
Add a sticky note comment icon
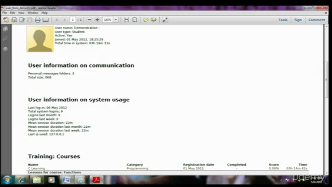point(146,20)
